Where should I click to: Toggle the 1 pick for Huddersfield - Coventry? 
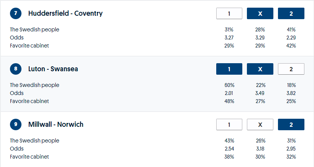pyautogui.click(x=229, y=14)
